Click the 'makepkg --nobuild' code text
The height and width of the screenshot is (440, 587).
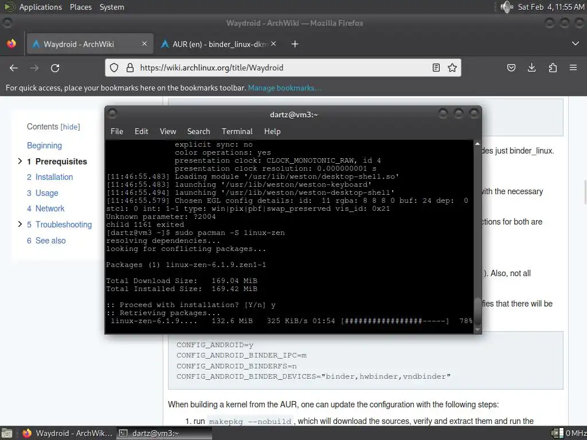pos(250,422)
